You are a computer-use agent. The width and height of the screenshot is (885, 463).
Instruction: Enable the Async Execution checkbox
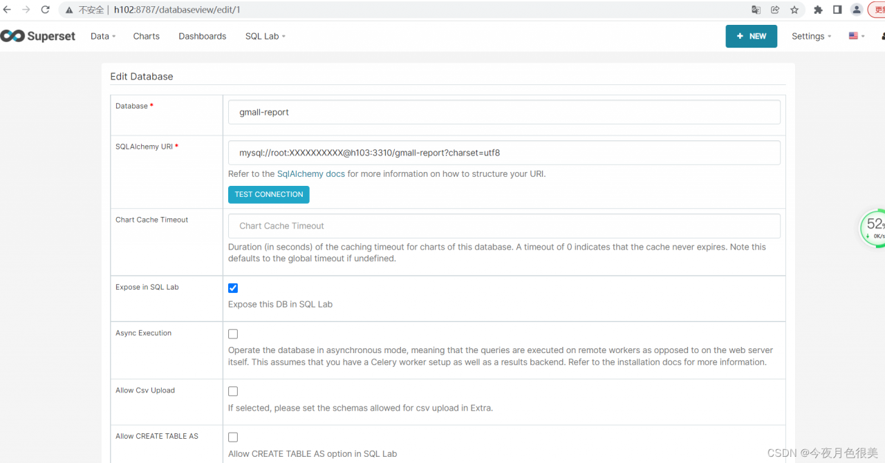tap(233, 334)
